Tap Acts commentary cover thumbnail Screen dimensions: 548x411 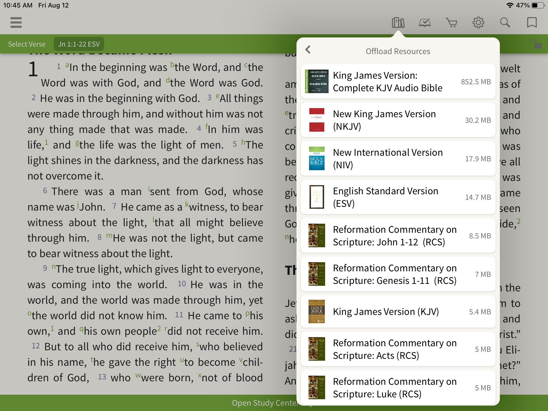click(317, 349)
